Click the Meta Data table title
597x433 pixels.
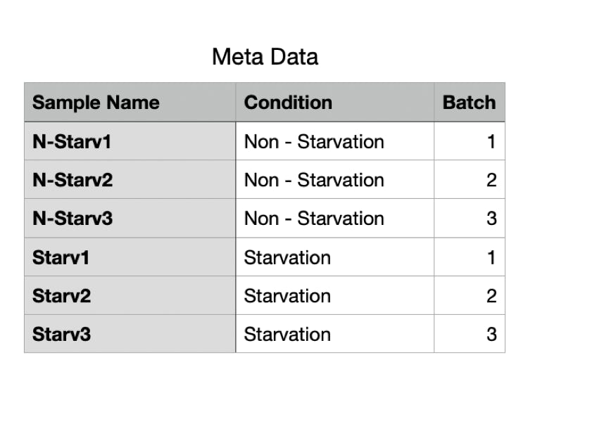point(265,56)
